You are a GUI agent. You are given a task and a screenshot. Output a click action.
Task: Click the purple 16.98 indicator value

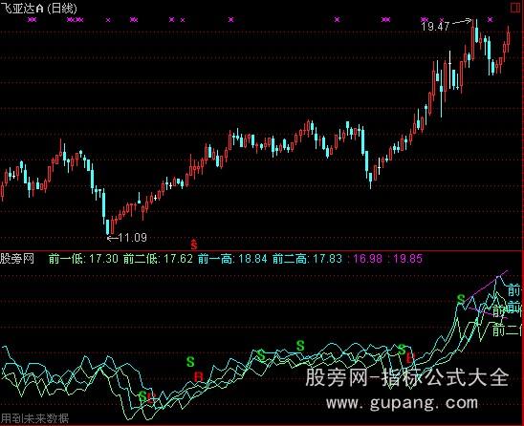click(x=368, y=259)
